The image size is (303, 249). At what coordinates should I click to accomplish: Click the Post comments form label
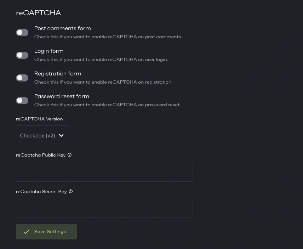tap(62, 28)
